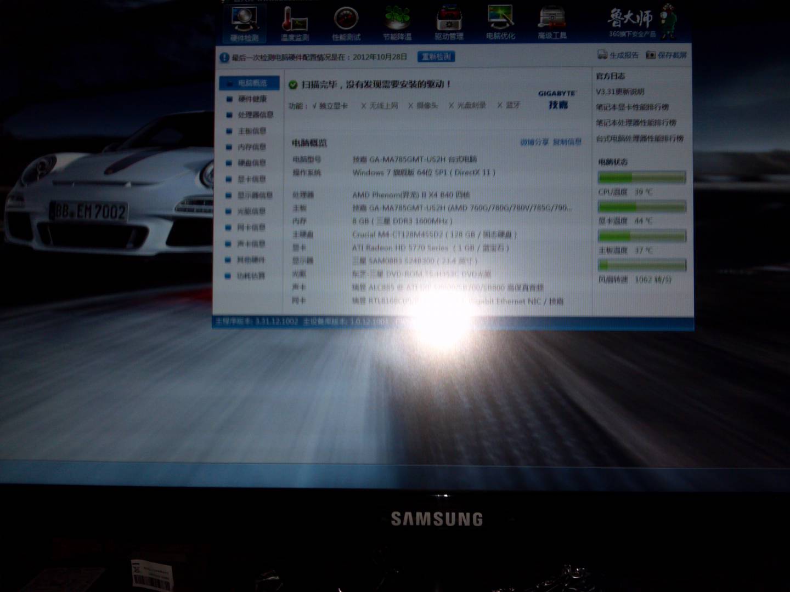Screen dimensions: 790x592
Task: Click the 'ATI Radeon HD 5770 Series' value
Action: (431, 248)
